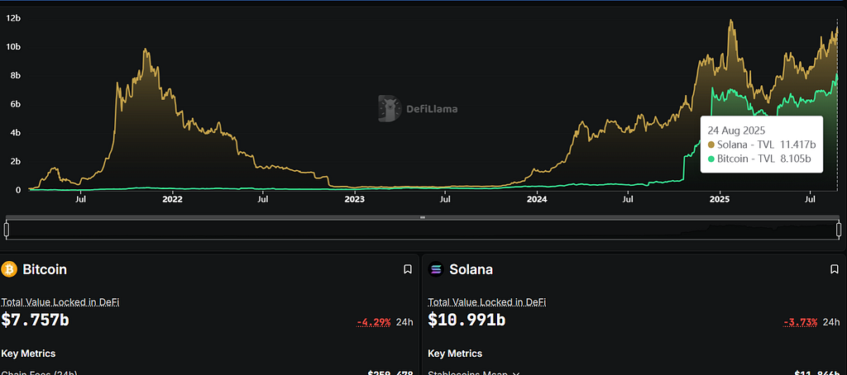Click the center grip atop the range slider
Viewport: 847px width, 375px height.
(x=423, y=217)
